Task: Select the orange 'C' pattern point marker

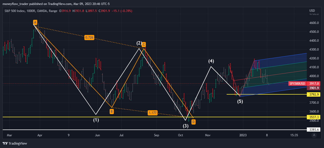Action: point(144,45)
